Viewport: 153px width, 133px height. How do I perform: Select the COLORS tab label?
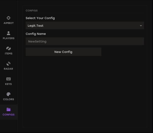tap(8, 99)
